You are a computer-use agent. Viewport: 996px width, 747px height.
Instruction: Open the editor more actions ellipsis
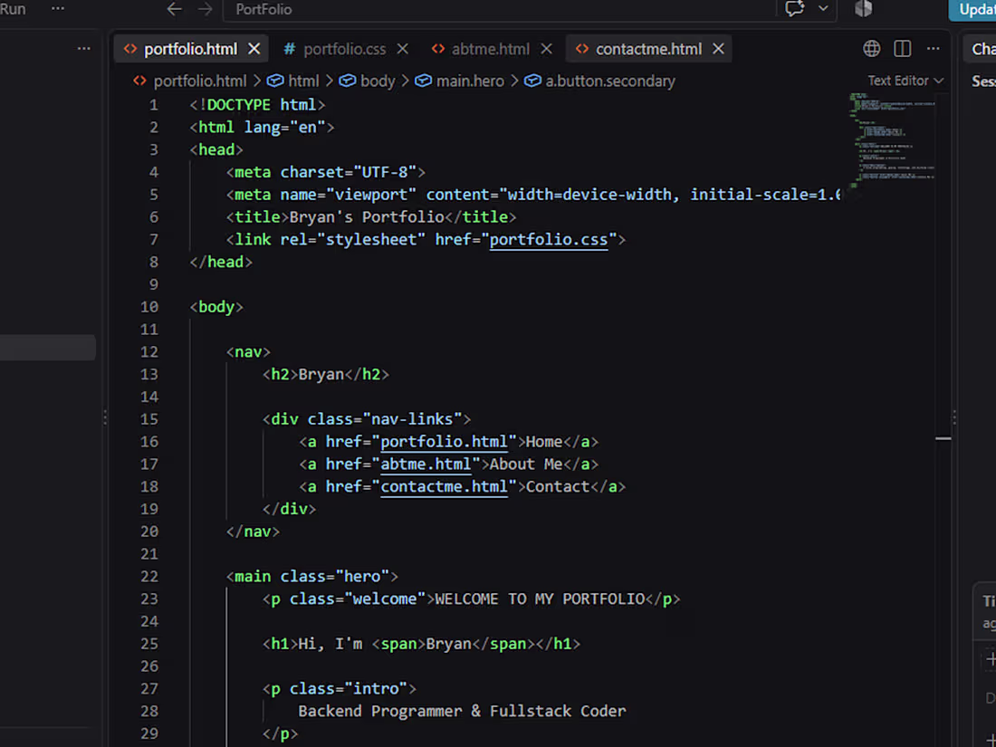coord(934,49)
